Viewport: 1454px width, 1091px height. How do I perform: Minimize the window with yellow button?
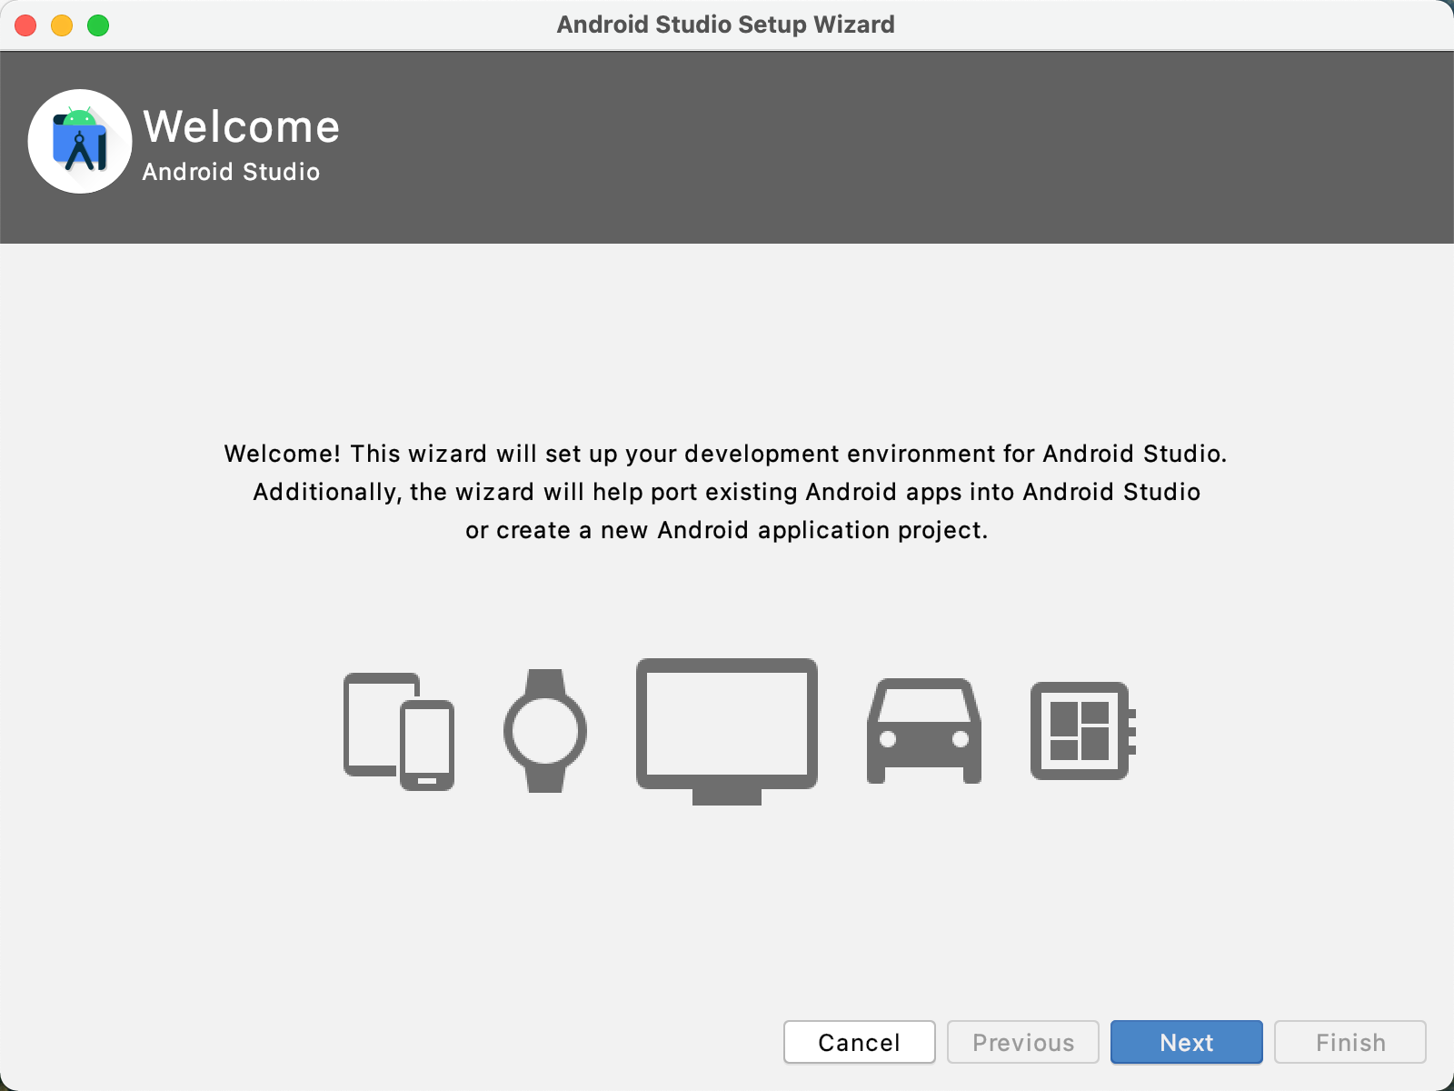[x=62, y=25]
